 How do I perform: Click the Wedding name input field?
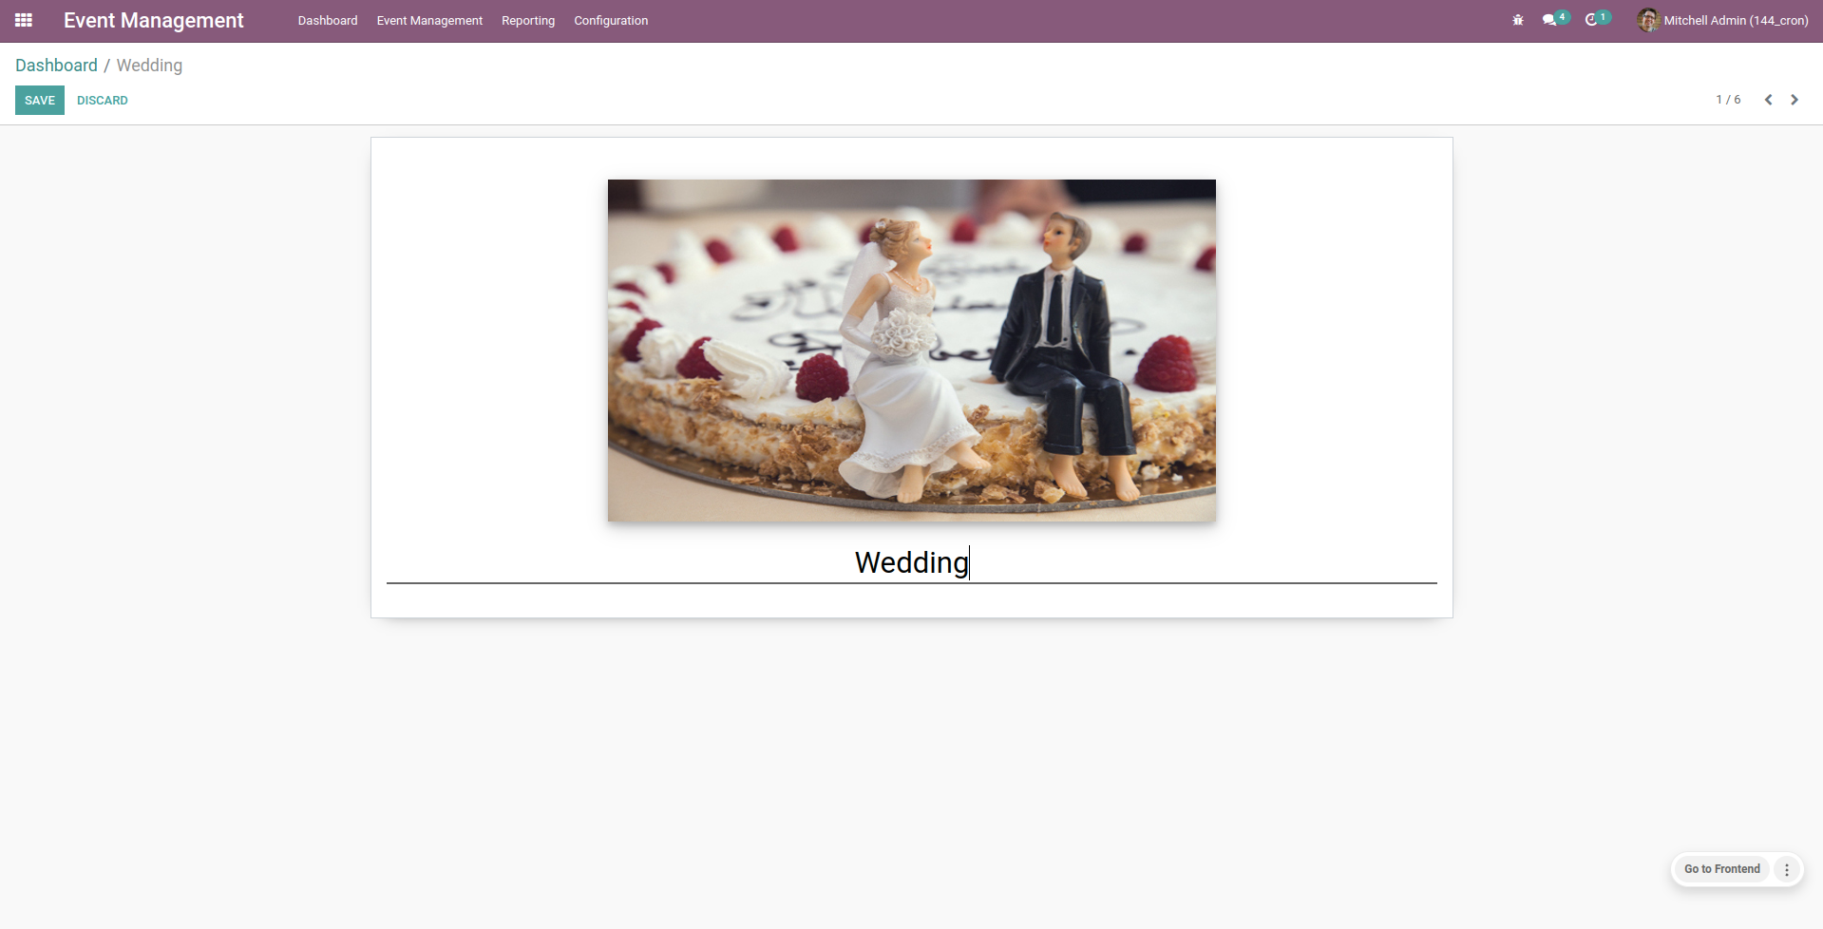pyautogui.click(x=912, y=562)
